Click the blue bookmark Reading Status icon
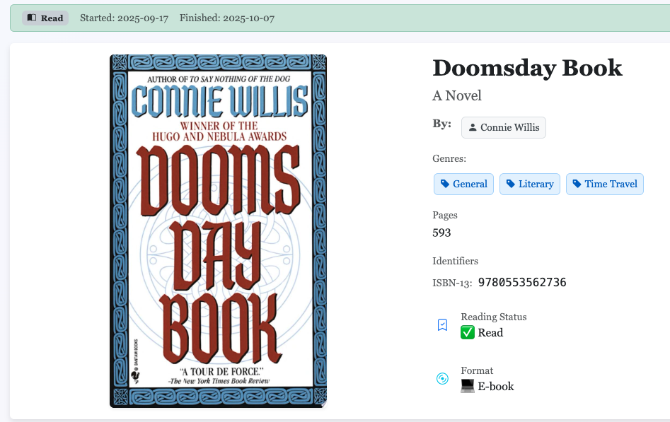 point(443,325)
